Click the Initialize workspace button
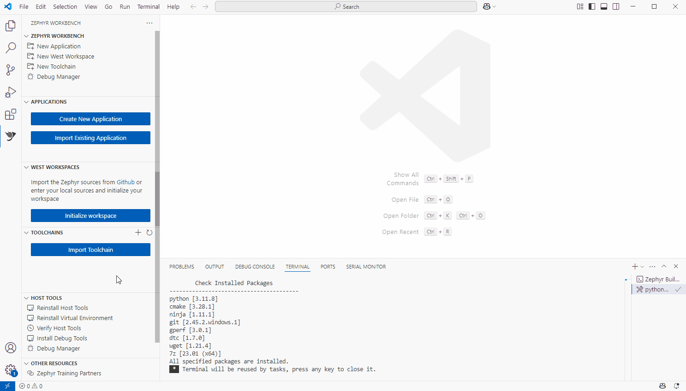This screenshot has width=686, height=391. [90, 216]
